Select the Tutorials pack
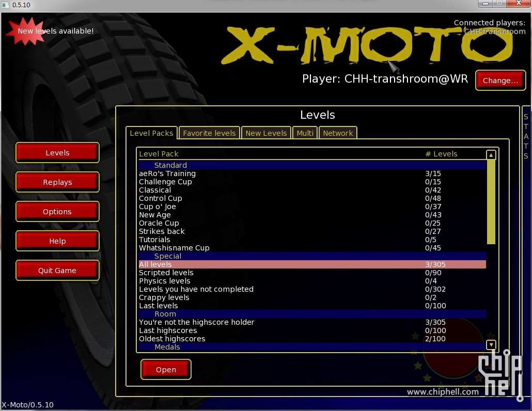The height and width of the screenshot is (411, 532). point(312,240)
